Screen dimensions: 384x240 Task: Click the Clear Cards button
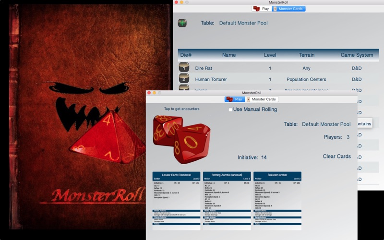click(337, 156)
